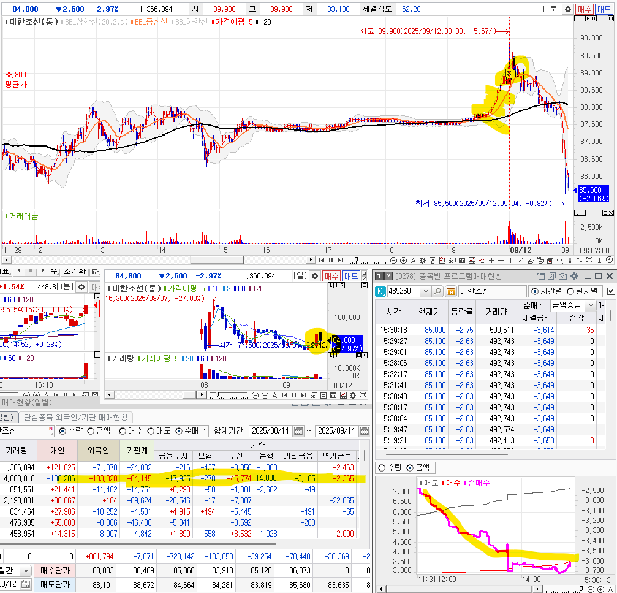The height and width of the screenshot is (593, 617).
Task: Click the 15:30:13 row in the program trading table
Action: tap(490, 331)
